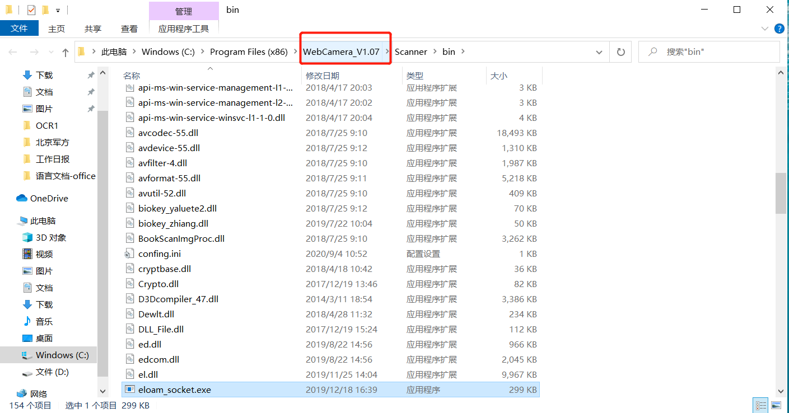Click the file list vertical scrollbar thumb
789x413 pixels.
[x=781, y=193]
